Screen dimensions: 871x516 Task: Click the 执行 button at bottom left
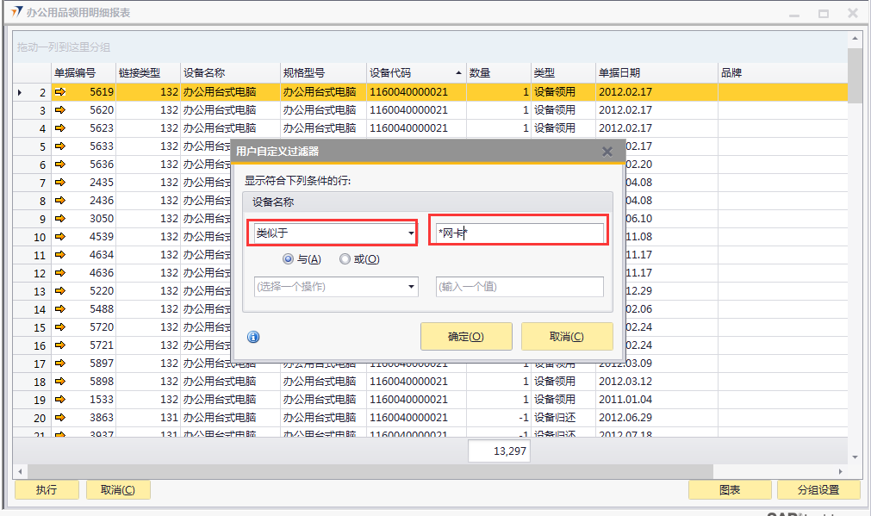[47, 490]
